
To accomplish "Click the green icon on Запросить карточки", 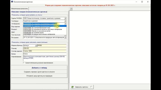I will coord(72,87).
